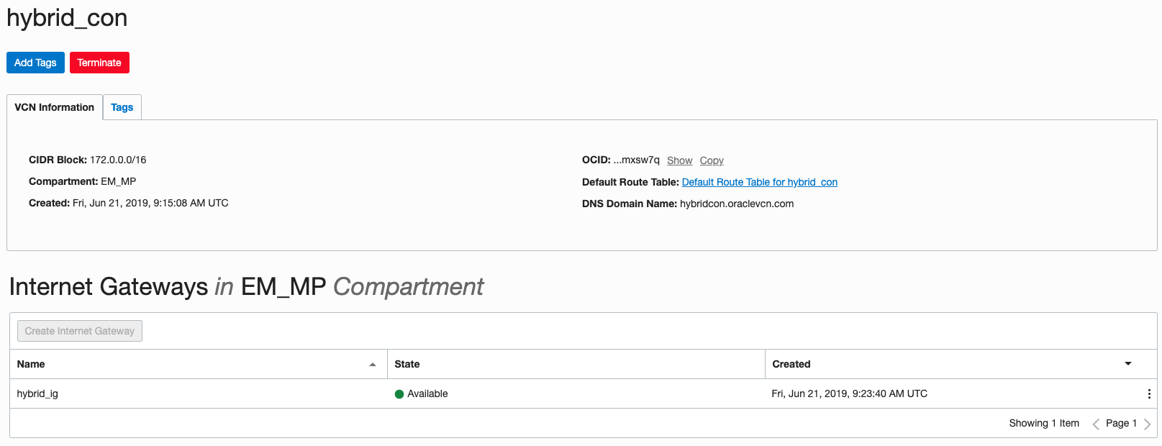Toggle the Created column sort arrow

pos(1128,364)
